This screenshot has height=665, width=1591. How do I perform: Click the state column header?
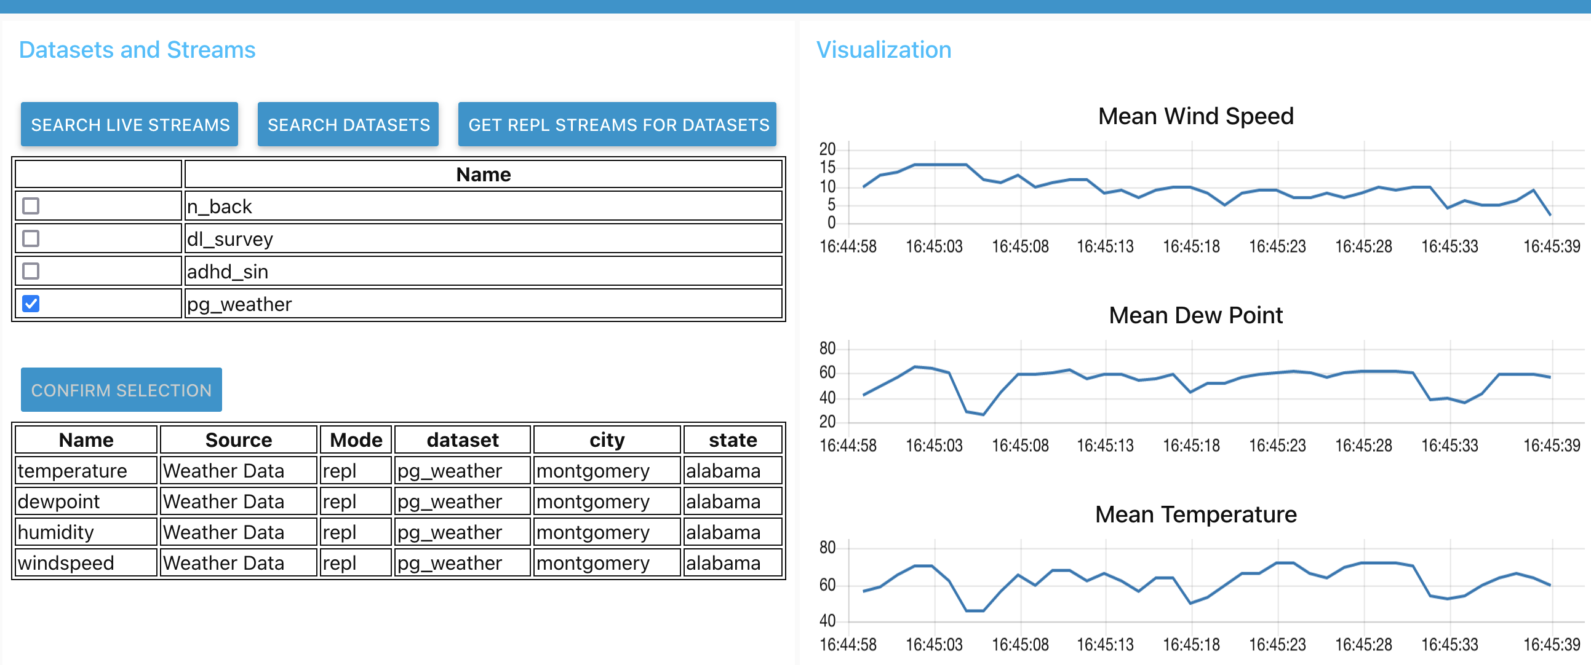pyautogui.click(x=733, y=440)
